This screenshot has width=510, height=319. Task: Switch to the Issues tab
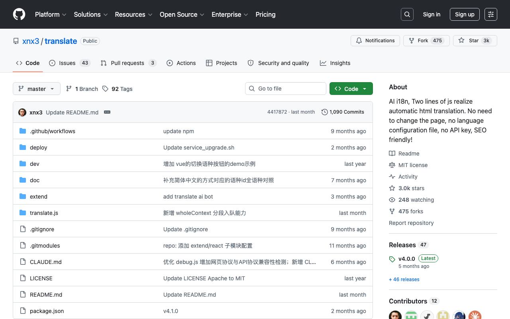tap(70, 63)
